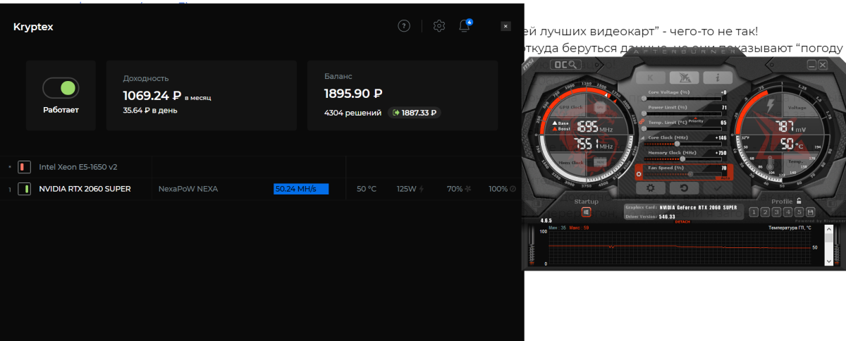Toggle Afterburner link icon for power and temp limits
This screenshot has height=341, width=846.
(x=641, y=121)
